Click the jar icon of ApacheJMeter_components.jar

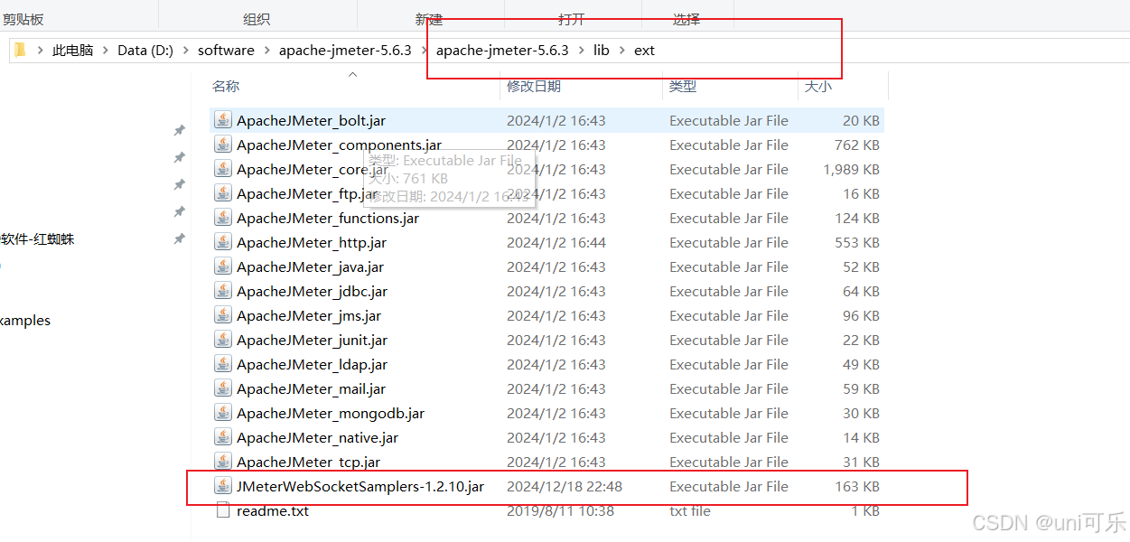[223, 145]
